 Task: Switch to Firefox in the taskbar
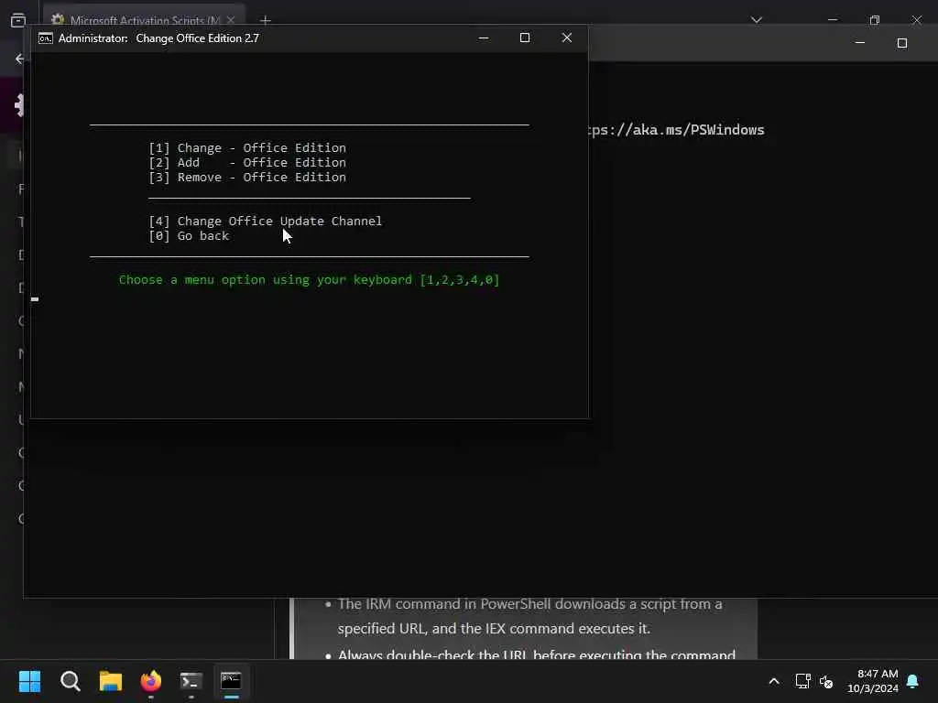[151, 681]
